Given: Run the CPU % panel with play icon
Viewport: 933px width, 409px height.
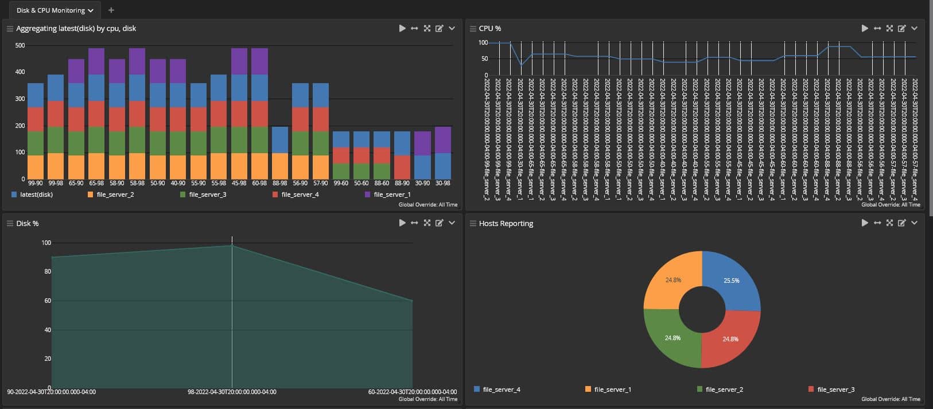Looking at the screenshot, I should click(864, 28).
